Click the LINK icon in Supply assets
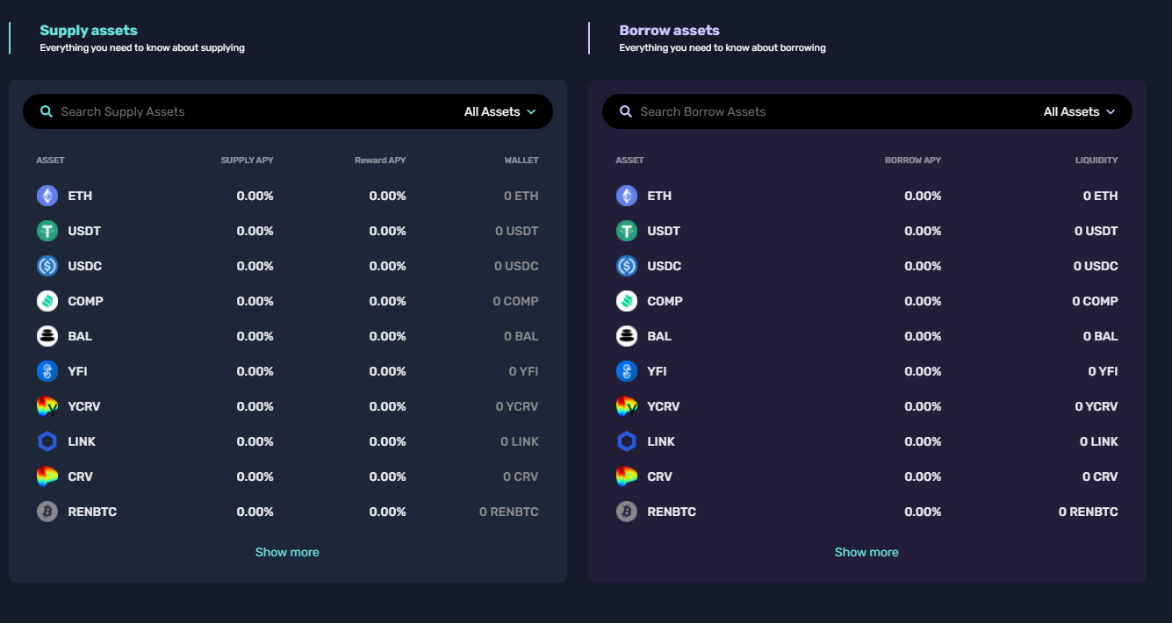Screen dimensions: 1172x623 point(47,441)
